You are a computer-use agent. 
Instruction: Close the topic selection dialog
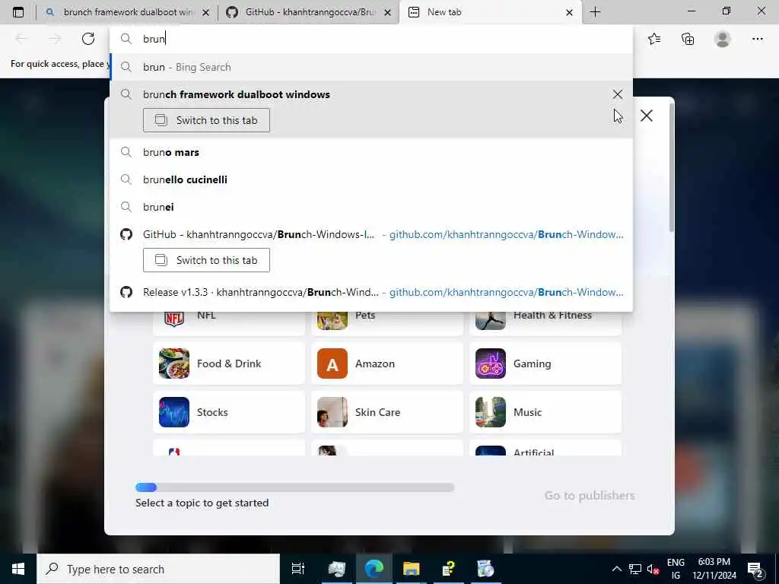647,116
